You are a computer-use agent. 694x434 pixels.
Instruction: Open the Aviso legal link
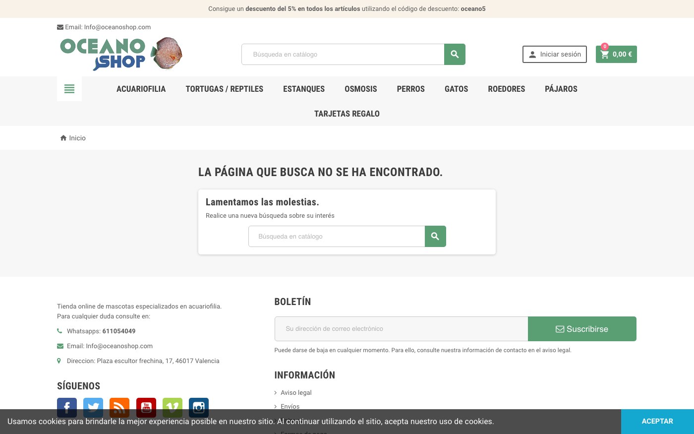point(296,393)
